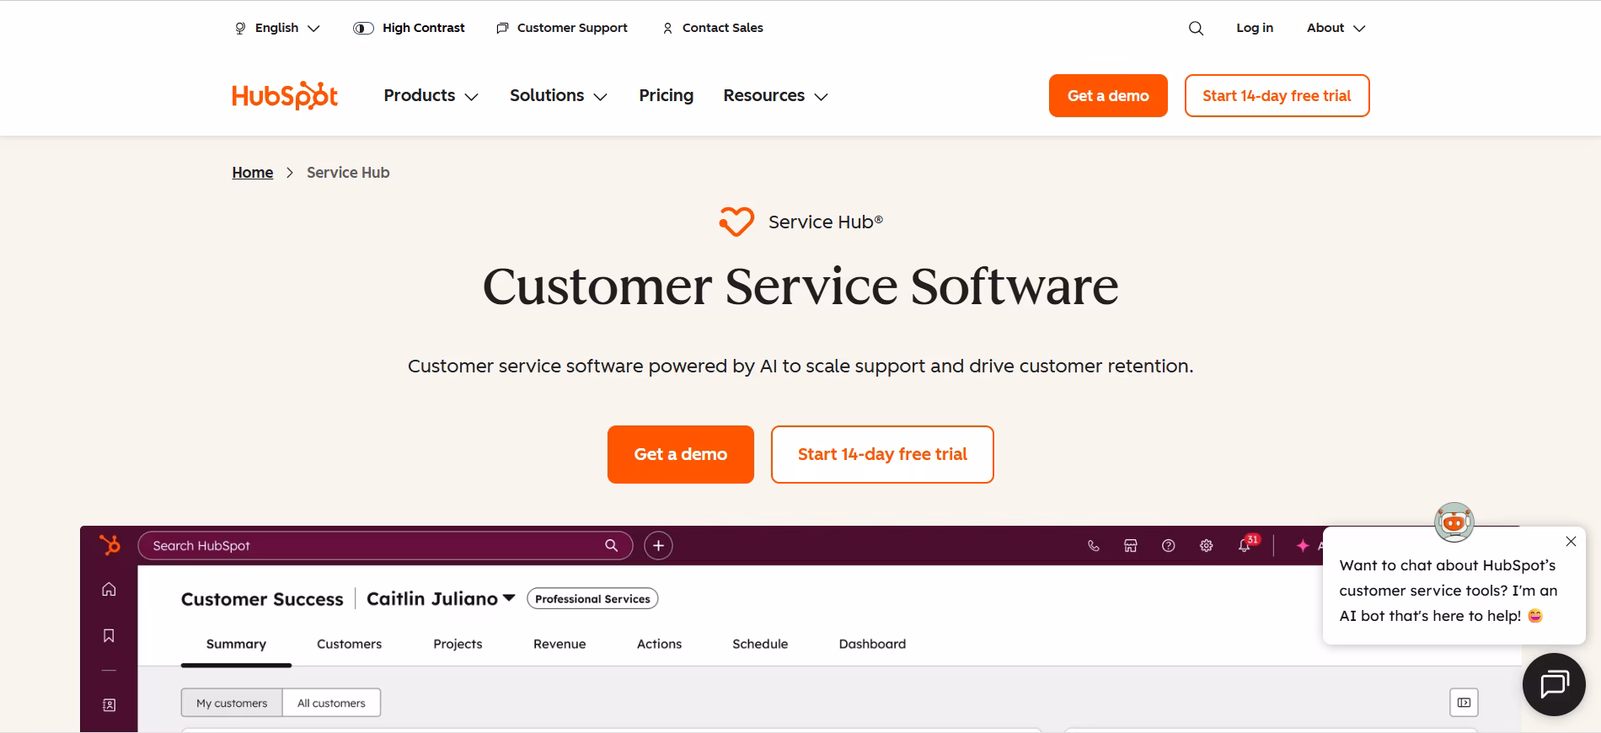Open the settings gear icon
The width and height of the screenshot is (1601, 733).
pyautogui.click(x=1206, y=546)
